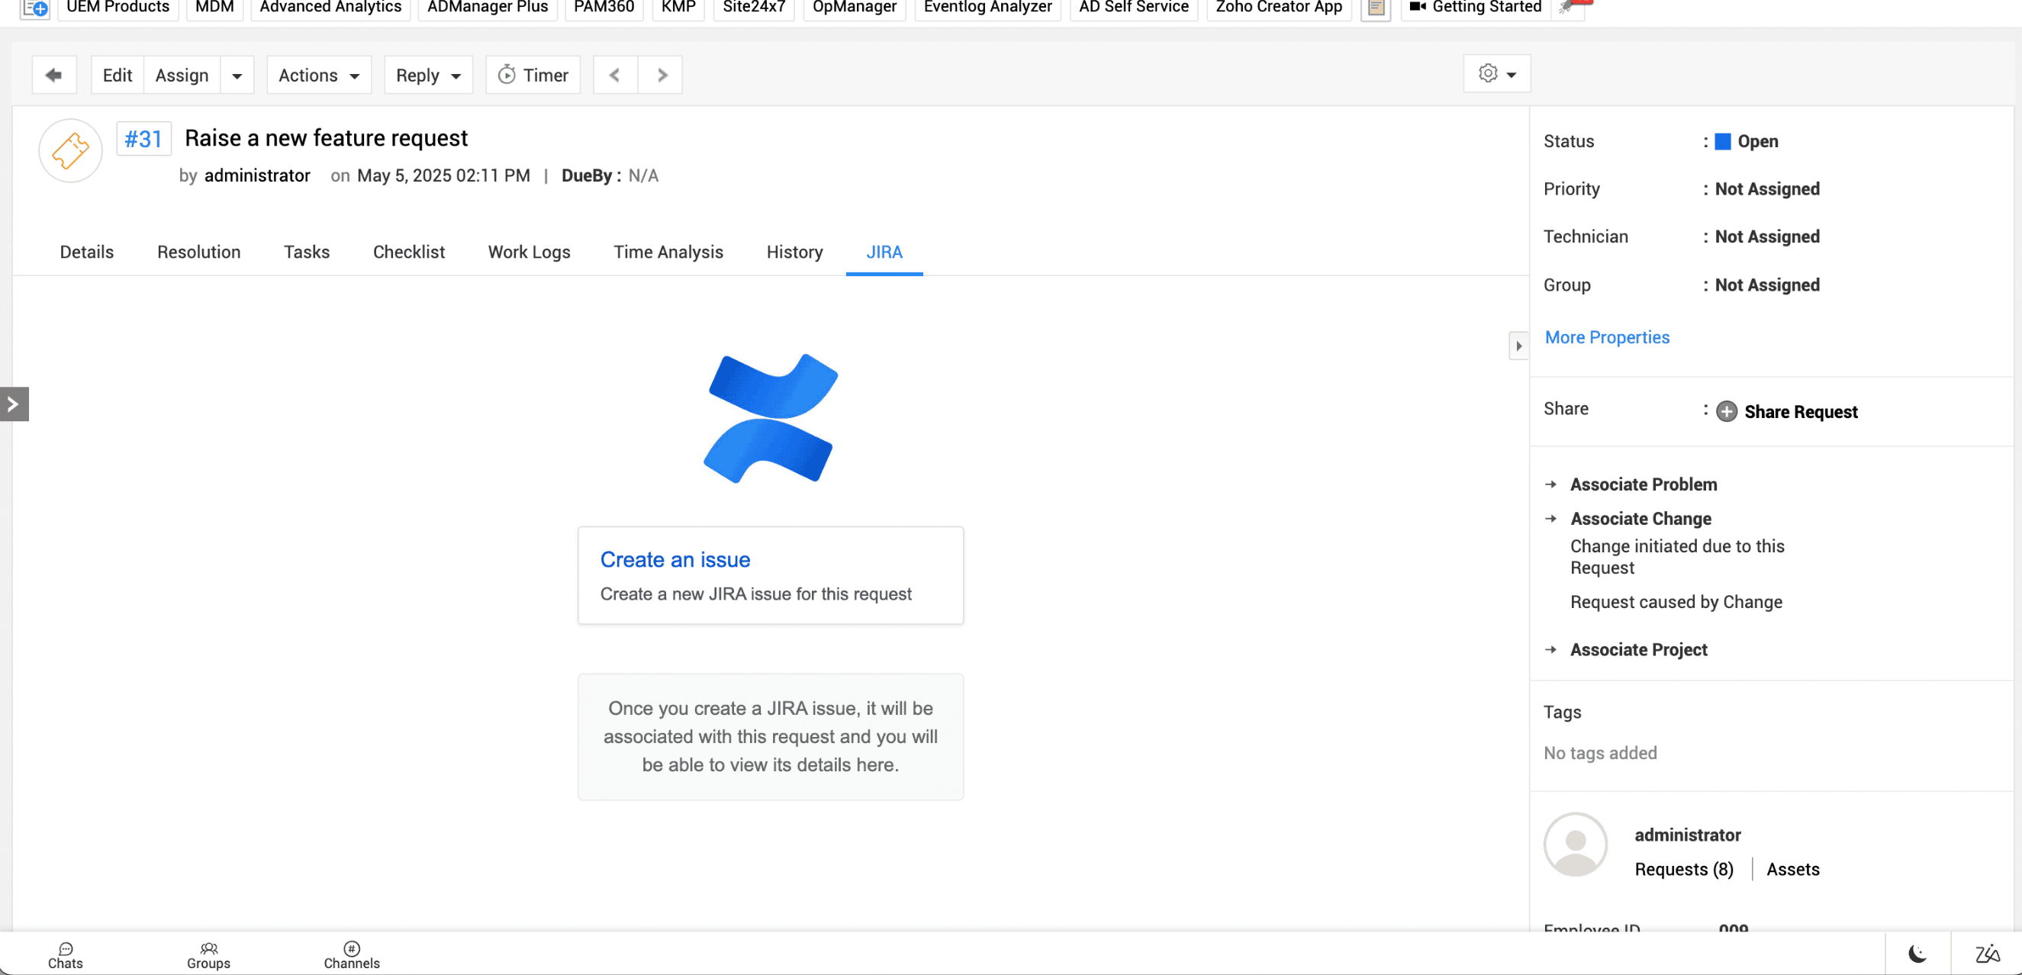Go to the previous request arrow

pos(616,76)
